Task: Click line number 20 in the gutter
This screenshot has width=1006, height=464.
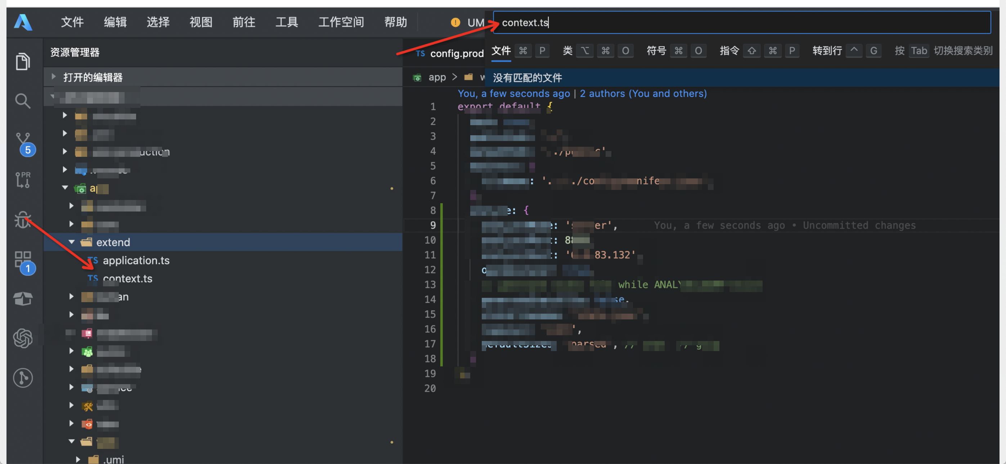Action: point(430,388)
